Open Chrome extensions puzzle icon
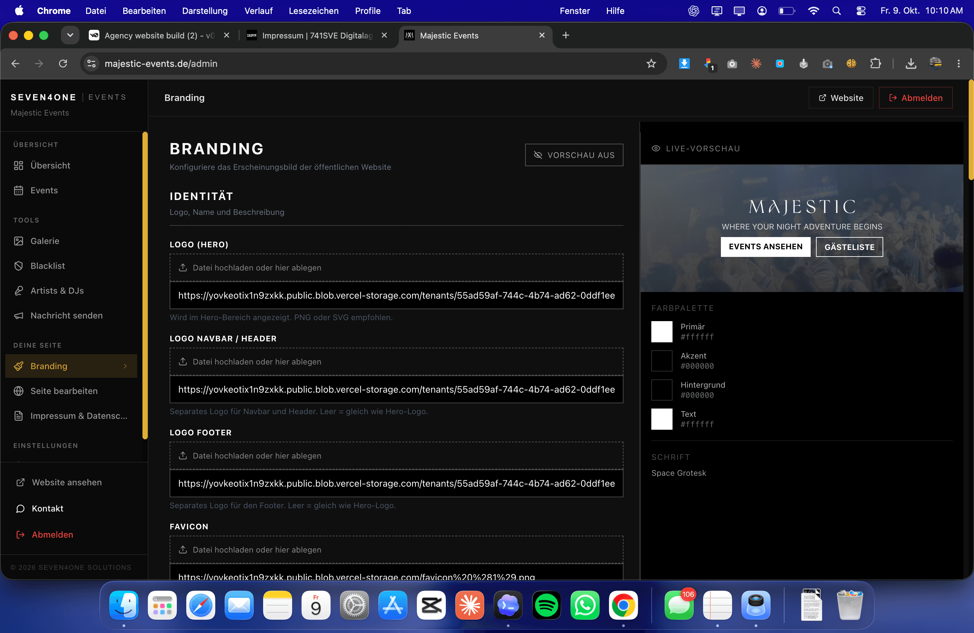Image resolution: width=974 pixels, height=633 pixels. pyautogui.click(x=875, y=64)
